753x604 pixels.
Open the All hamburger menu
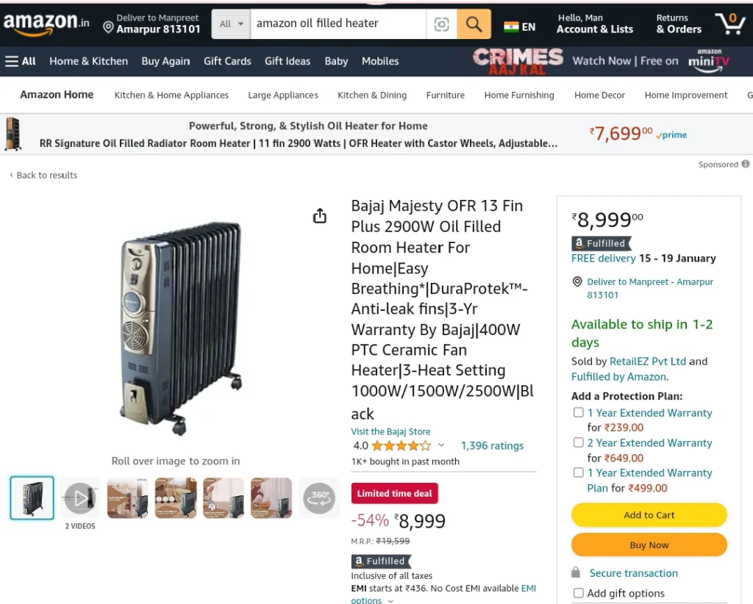tap(21, 61)
